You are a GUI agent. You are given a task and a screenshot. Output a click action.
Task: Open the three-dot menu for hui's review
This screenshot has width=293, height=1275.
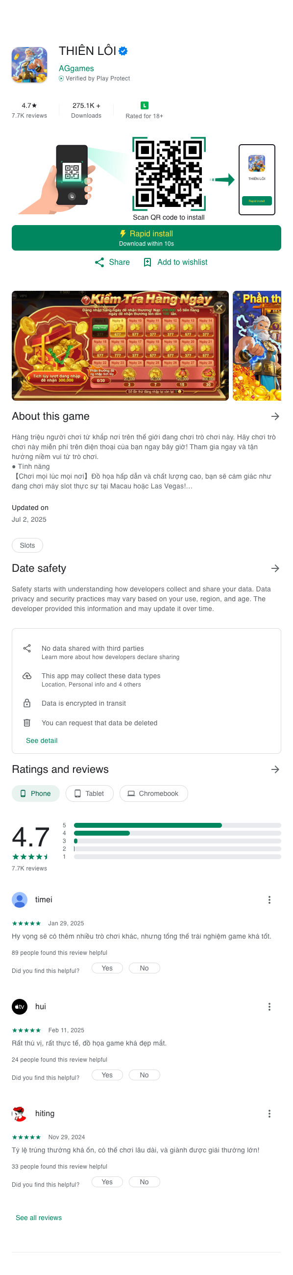(x=269, y=1007)
